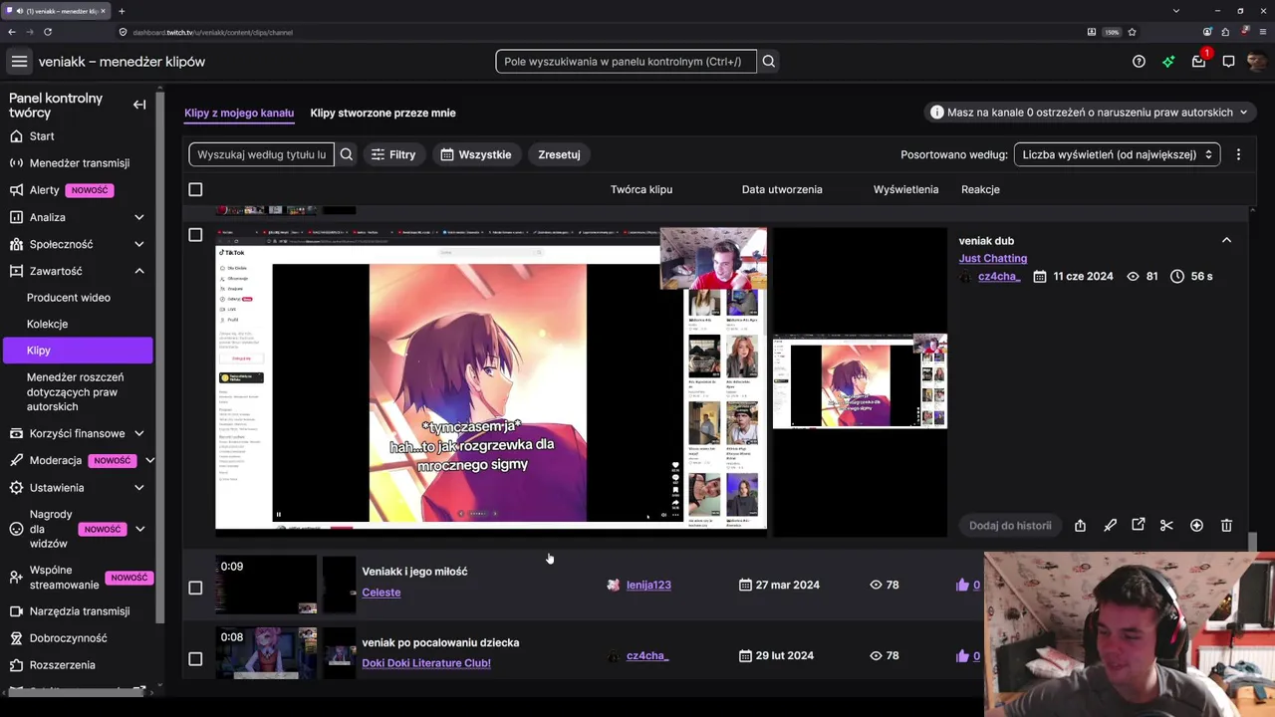Expand Nagrody dla widzów section
The width and height of the screenshot is (1275, 717).
pyautogui.click(x=139, y=529)
